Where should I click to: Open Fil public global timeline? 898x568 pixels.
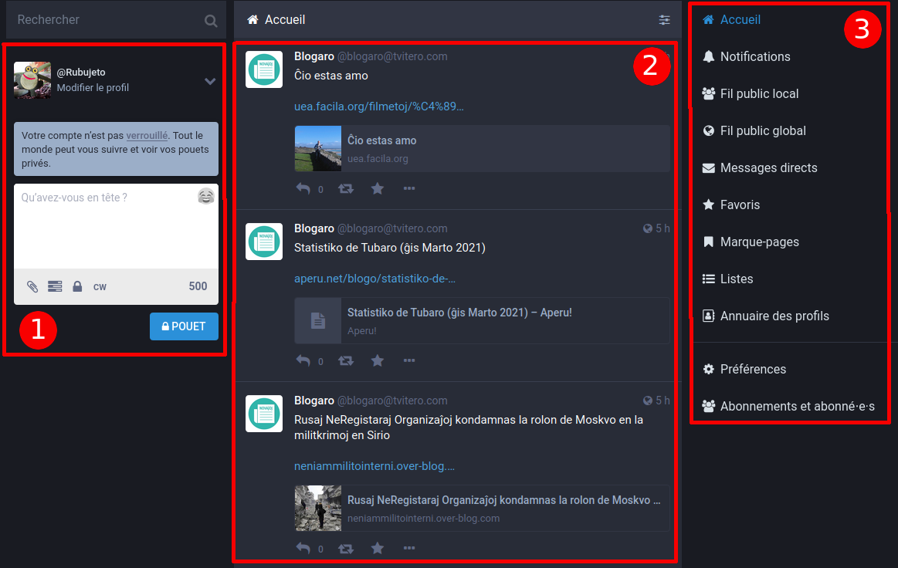(x=762, y=130)
